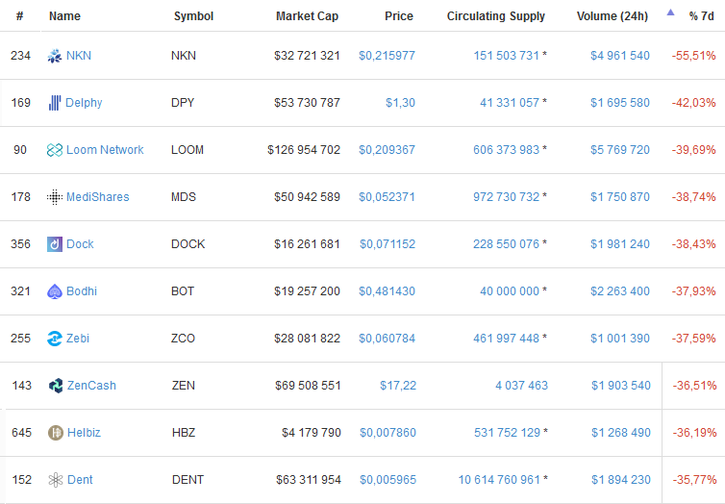Image resolution: width=725 pixels, height=504 pixels.
Task: Click the ZenCash logo icon
Action: (56, 386)
